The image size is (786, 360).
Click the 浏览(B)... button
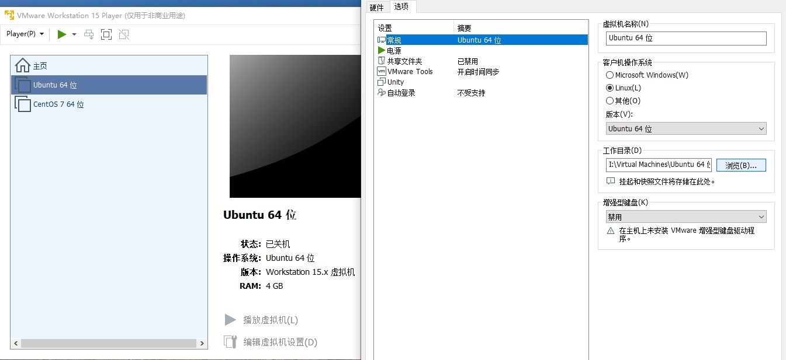pyautogui.click(x=741, y=165)
